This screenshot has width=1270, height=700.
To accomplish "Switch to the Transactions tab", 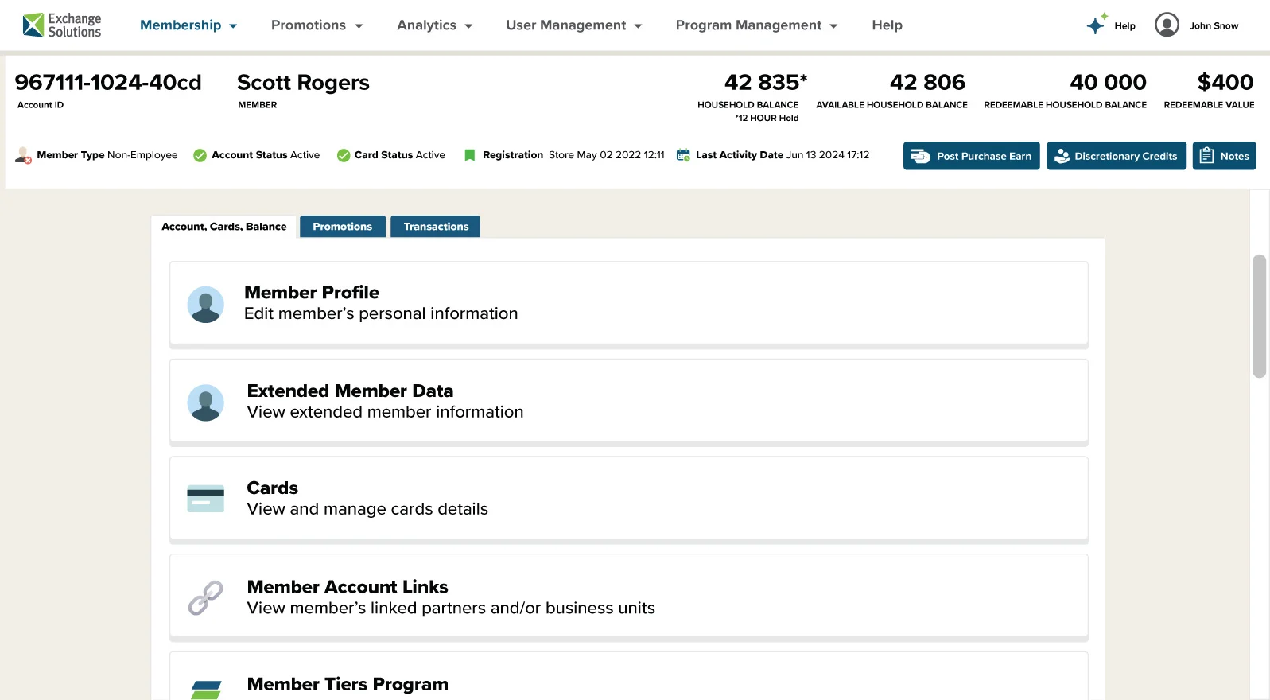I will pyautogui.click(x=436, y=227).
